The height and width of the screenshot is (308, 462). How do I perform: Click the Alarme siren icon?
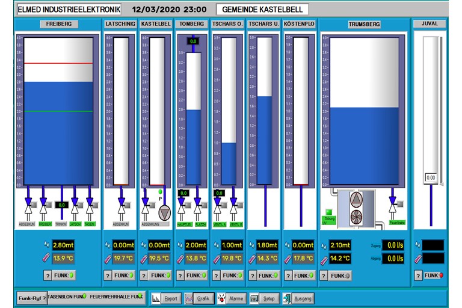222,298
